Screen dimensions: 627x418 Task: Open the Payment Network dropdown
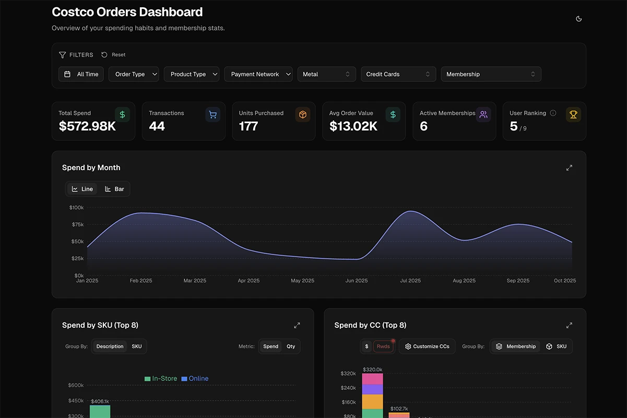[x=258, y=74]
